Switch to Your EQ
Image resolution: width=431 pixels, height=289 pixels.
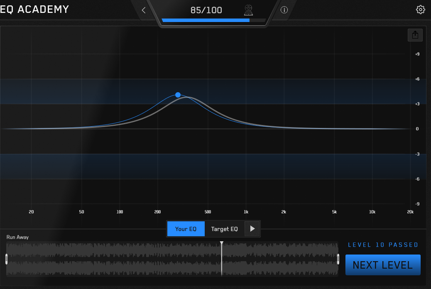point(186,229)
